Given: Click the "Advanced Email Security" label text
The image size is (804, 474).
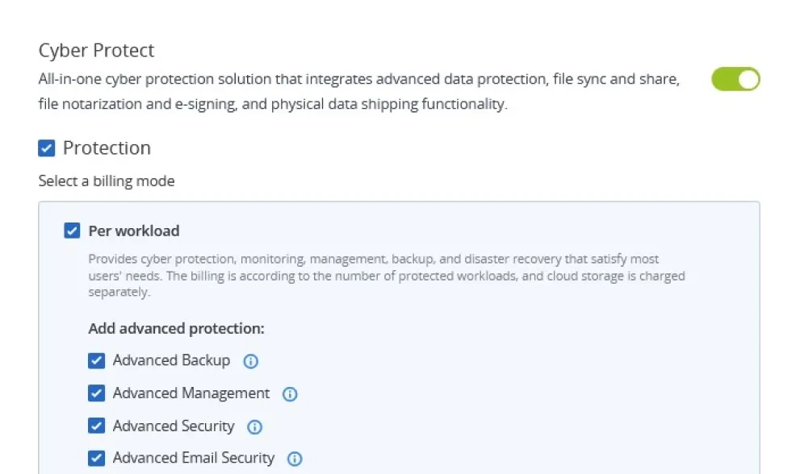Looking at the screenshot, I should pos(194,458).
